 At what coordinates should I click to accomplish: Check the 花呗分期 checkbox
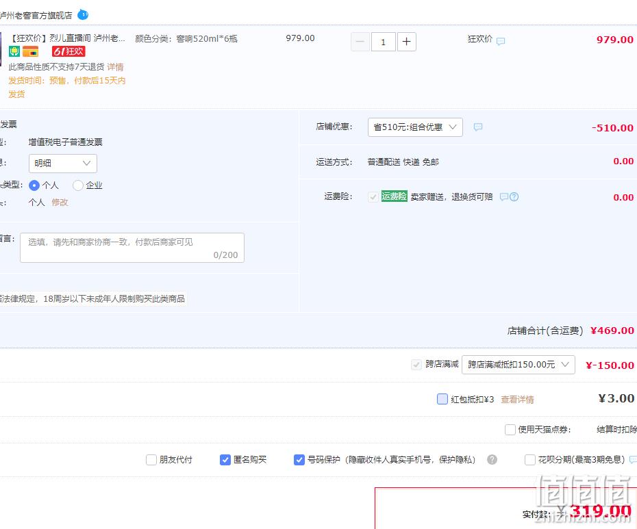pyautogui.click(x=529, y=460)
